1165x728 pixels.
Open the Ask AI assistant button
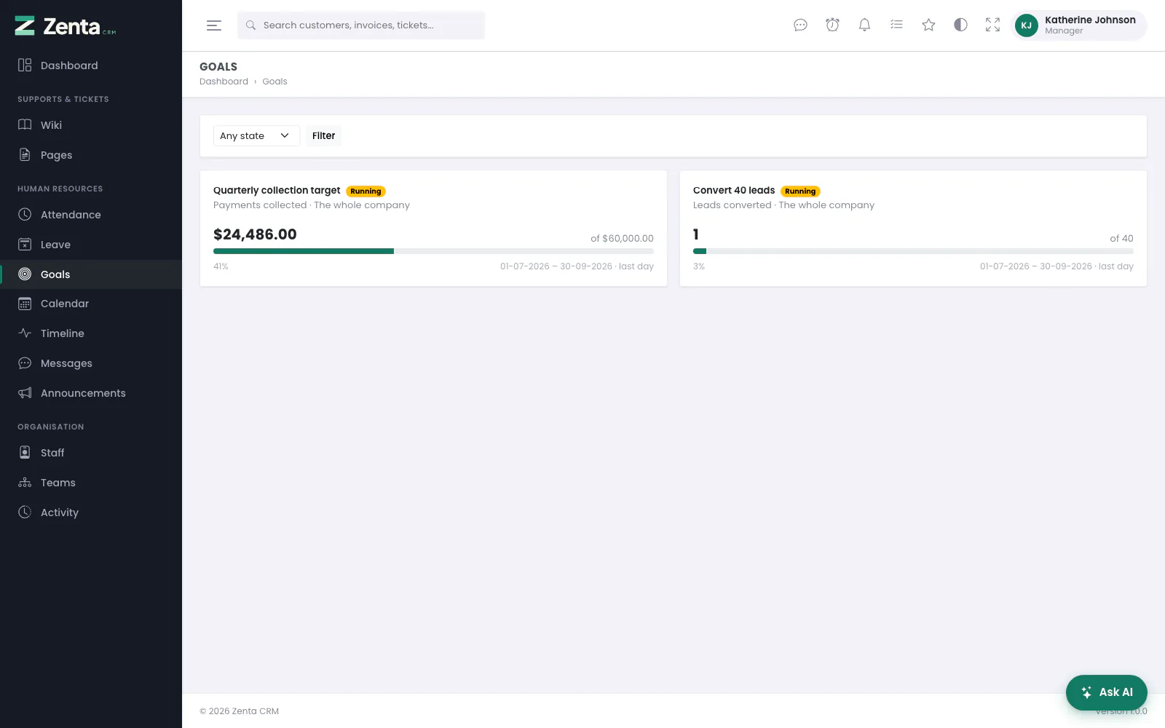[x=1106, y=692]
